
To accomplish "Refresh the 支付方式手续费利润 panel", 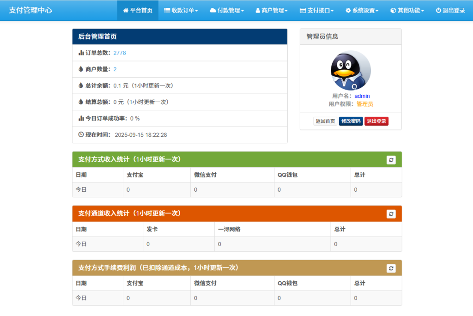I will 391,268.
